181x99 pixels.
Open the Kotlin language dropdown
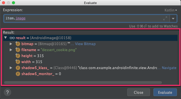click(x=171, y=10)
